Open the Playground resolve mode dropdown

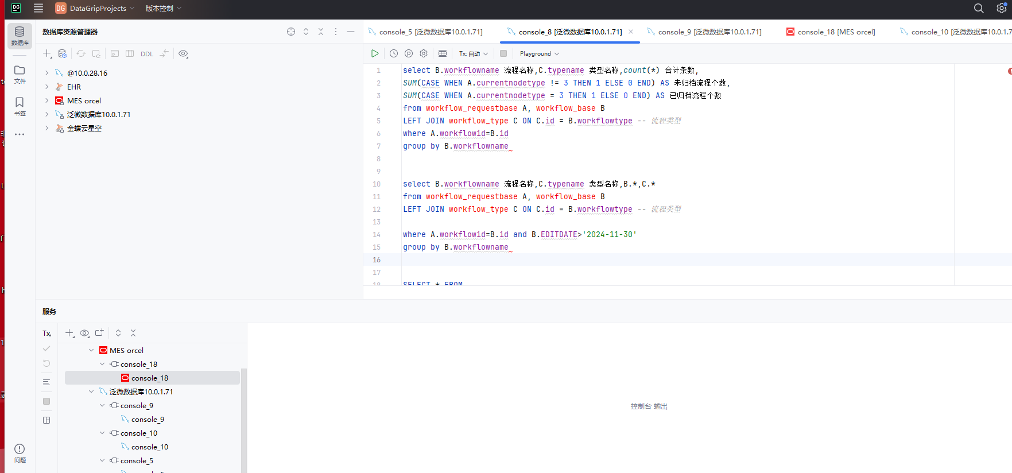(x=540, y=53)
